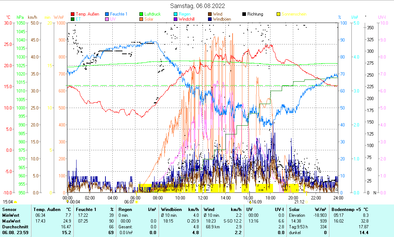394x237 pixels.
Task: Click the current ground temperature 14.4
Action: tap(364, 232)
